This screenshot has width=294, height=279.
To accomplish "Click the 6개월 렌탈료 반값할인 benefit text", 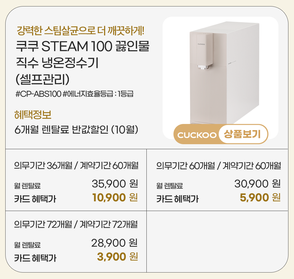I will 76,130.
